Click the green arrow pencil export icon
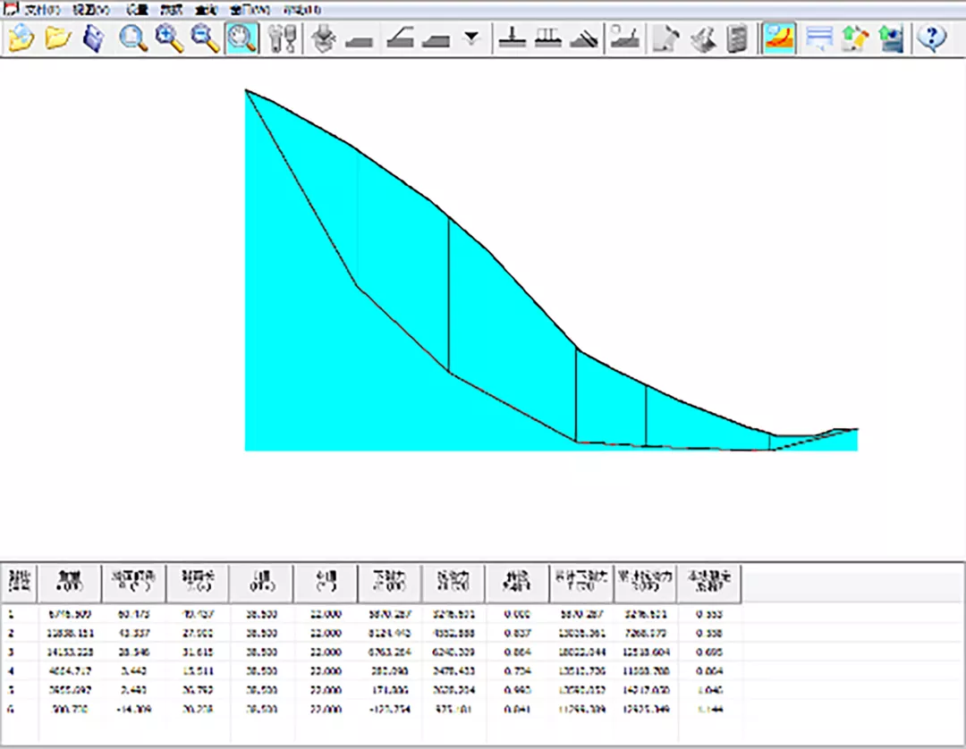The width and height of the screenshot is (966, 749). 854,38
